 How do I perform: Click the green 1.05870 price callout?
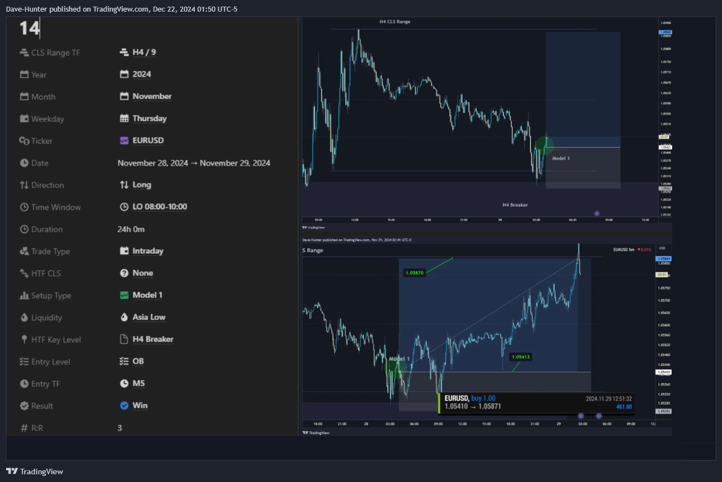(415, 273)
